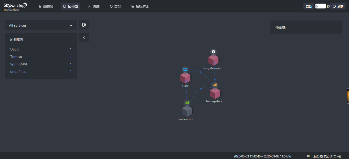This screenshot has width=349, height=159.
Task: Select the fw-register service node
Action: pyautogui.click(x=215, y=93)
